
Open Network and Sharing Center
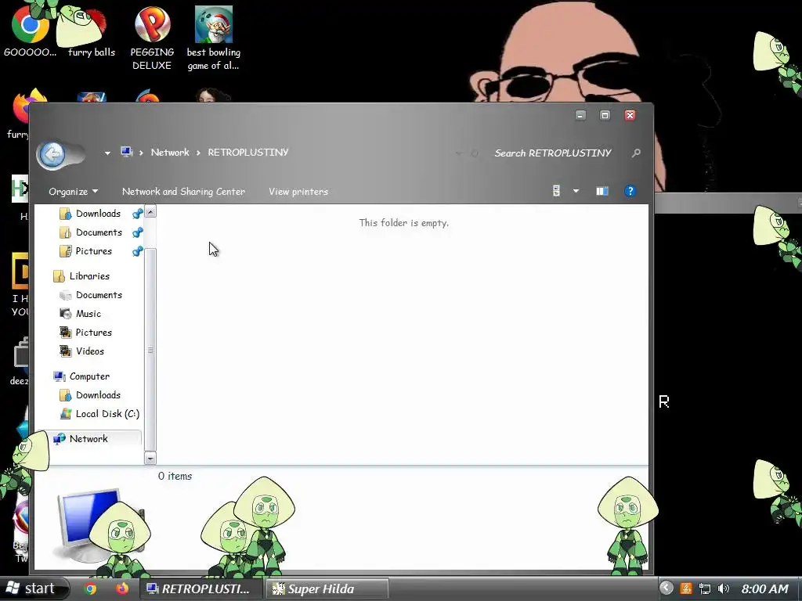pos(183,192)
